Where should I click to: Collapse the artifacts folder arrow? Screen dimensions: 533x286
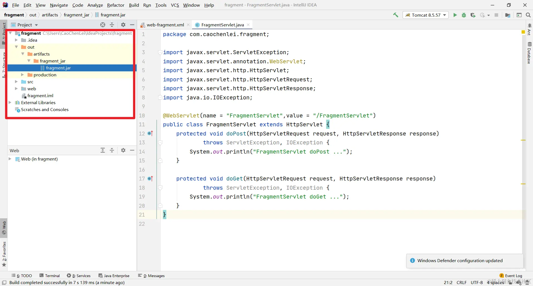(23, 54)
